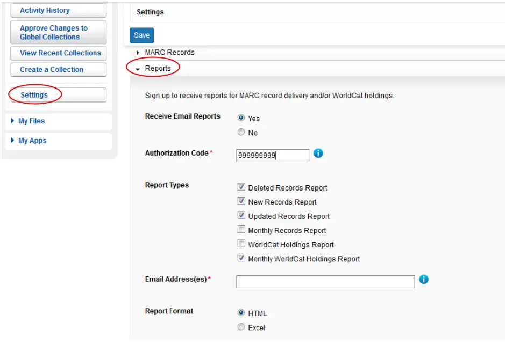Viewport: 505px width, 343px height.
Task: Uncheck the Deleted Records Report checkbox
Action: tap(241, 187)
